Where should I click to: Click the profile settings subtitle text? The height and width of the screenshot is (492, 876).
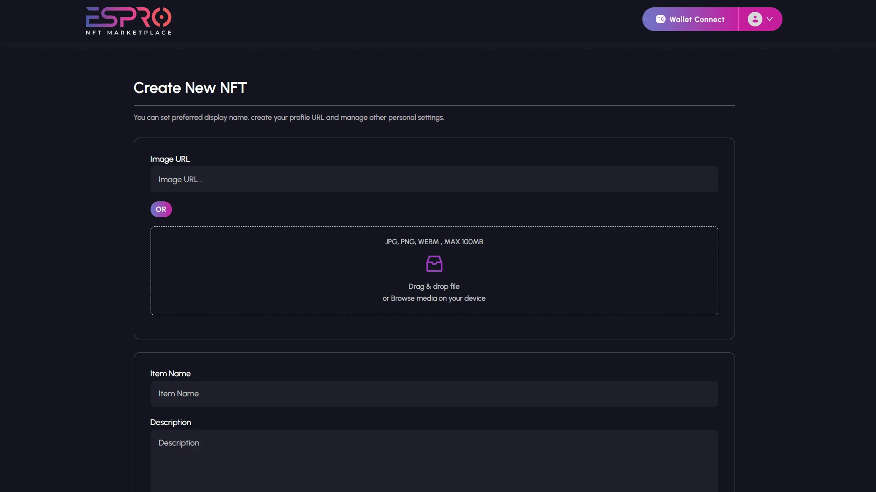(x=288, y=118)
